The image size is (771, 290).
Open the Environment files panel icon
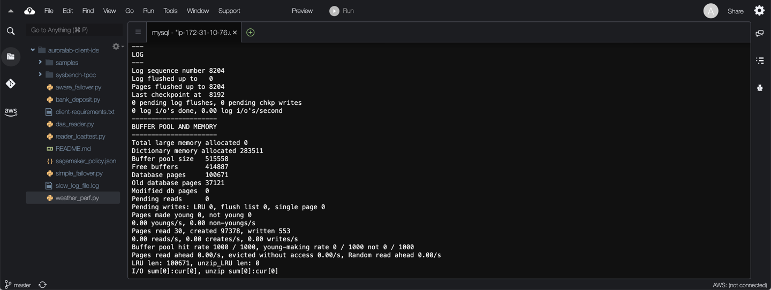pos(11,57)
